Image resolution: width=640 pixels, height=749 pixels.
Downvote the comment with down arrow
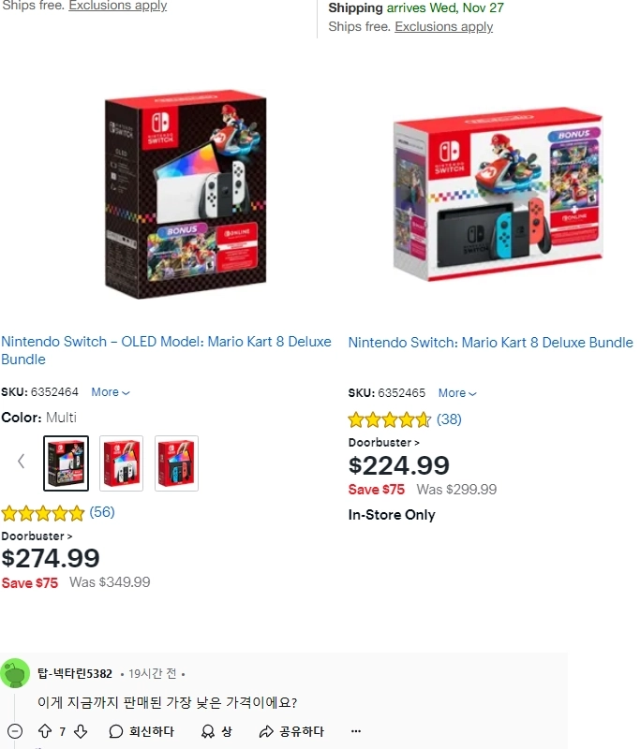tap(81, 731)
